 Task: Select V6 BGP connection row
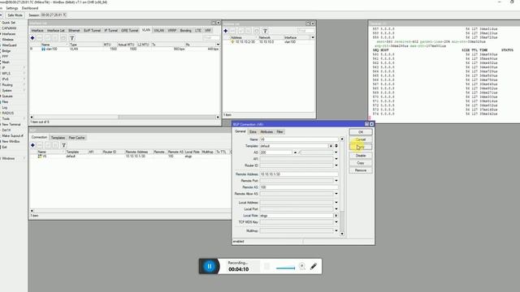[129, 157]
